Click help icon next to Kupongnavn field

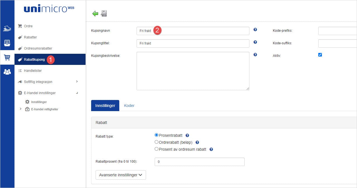click(x=255, y=30)
